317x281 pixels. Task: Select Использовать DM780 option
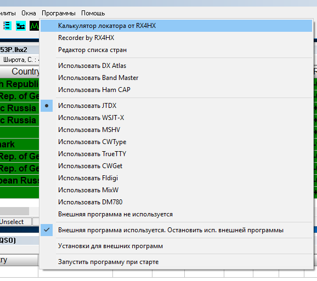pyautogui.click(x=176, y=202)
